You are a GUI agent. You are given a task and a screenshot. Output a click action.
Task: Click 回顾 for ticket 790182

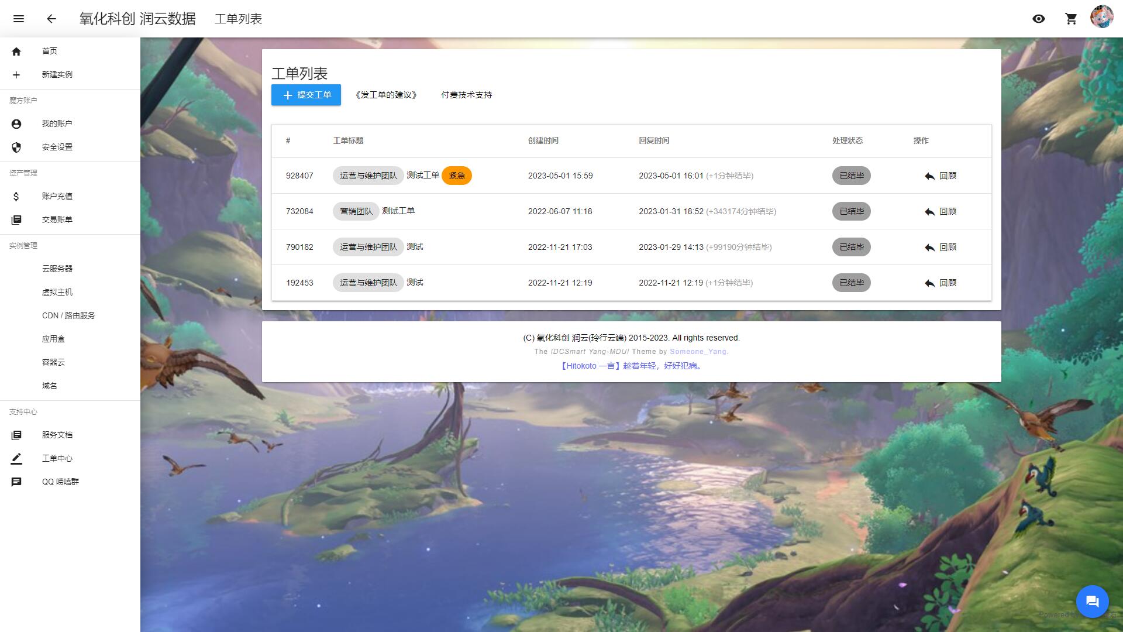pos(941,247)
